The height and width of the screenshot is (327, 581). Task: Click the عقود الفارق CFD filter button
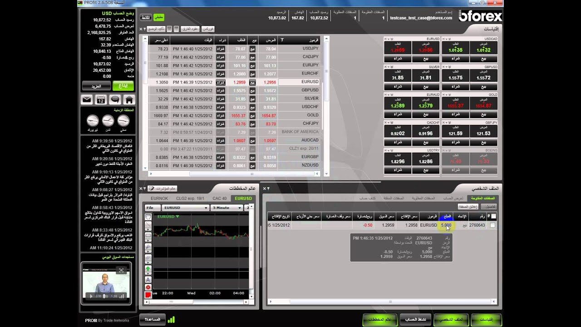point(190,29)
